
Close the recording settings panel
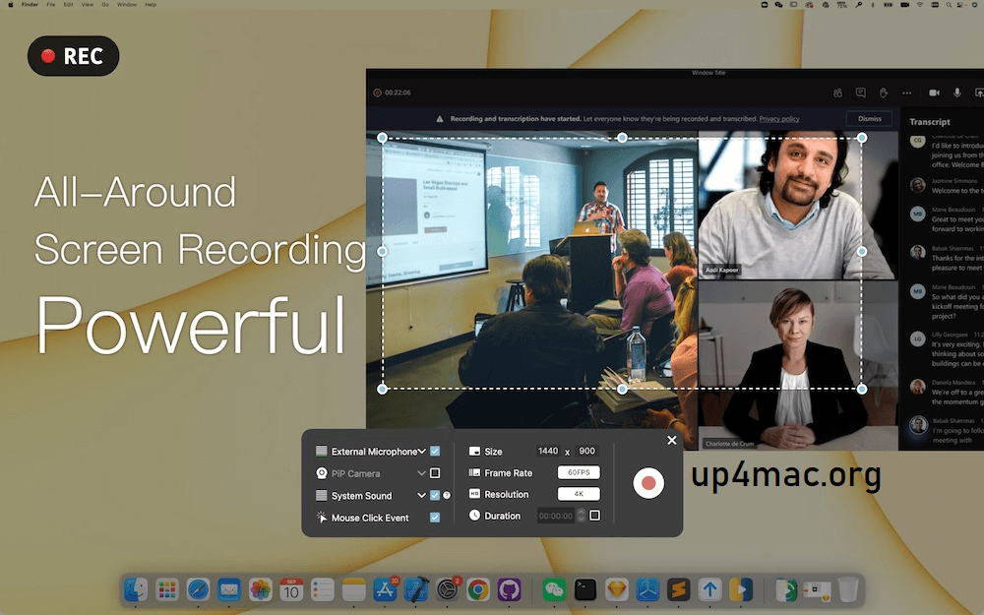pos(672,441)
